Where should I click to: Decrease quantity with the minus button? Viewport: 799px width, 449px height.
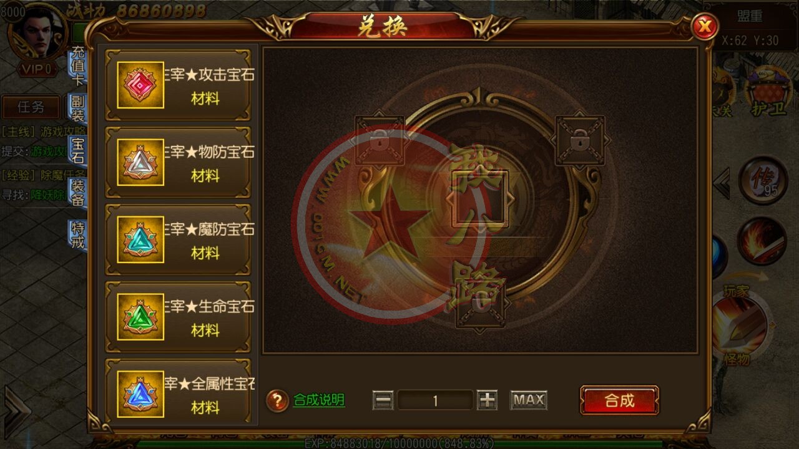[383, 400]
